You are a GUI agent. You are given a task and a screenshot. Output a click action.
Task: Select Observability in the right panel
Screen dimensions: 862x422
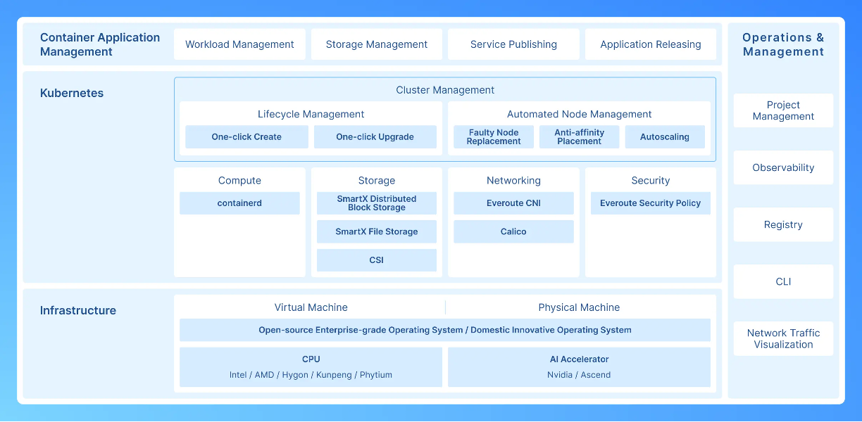[x=783, y=167]
